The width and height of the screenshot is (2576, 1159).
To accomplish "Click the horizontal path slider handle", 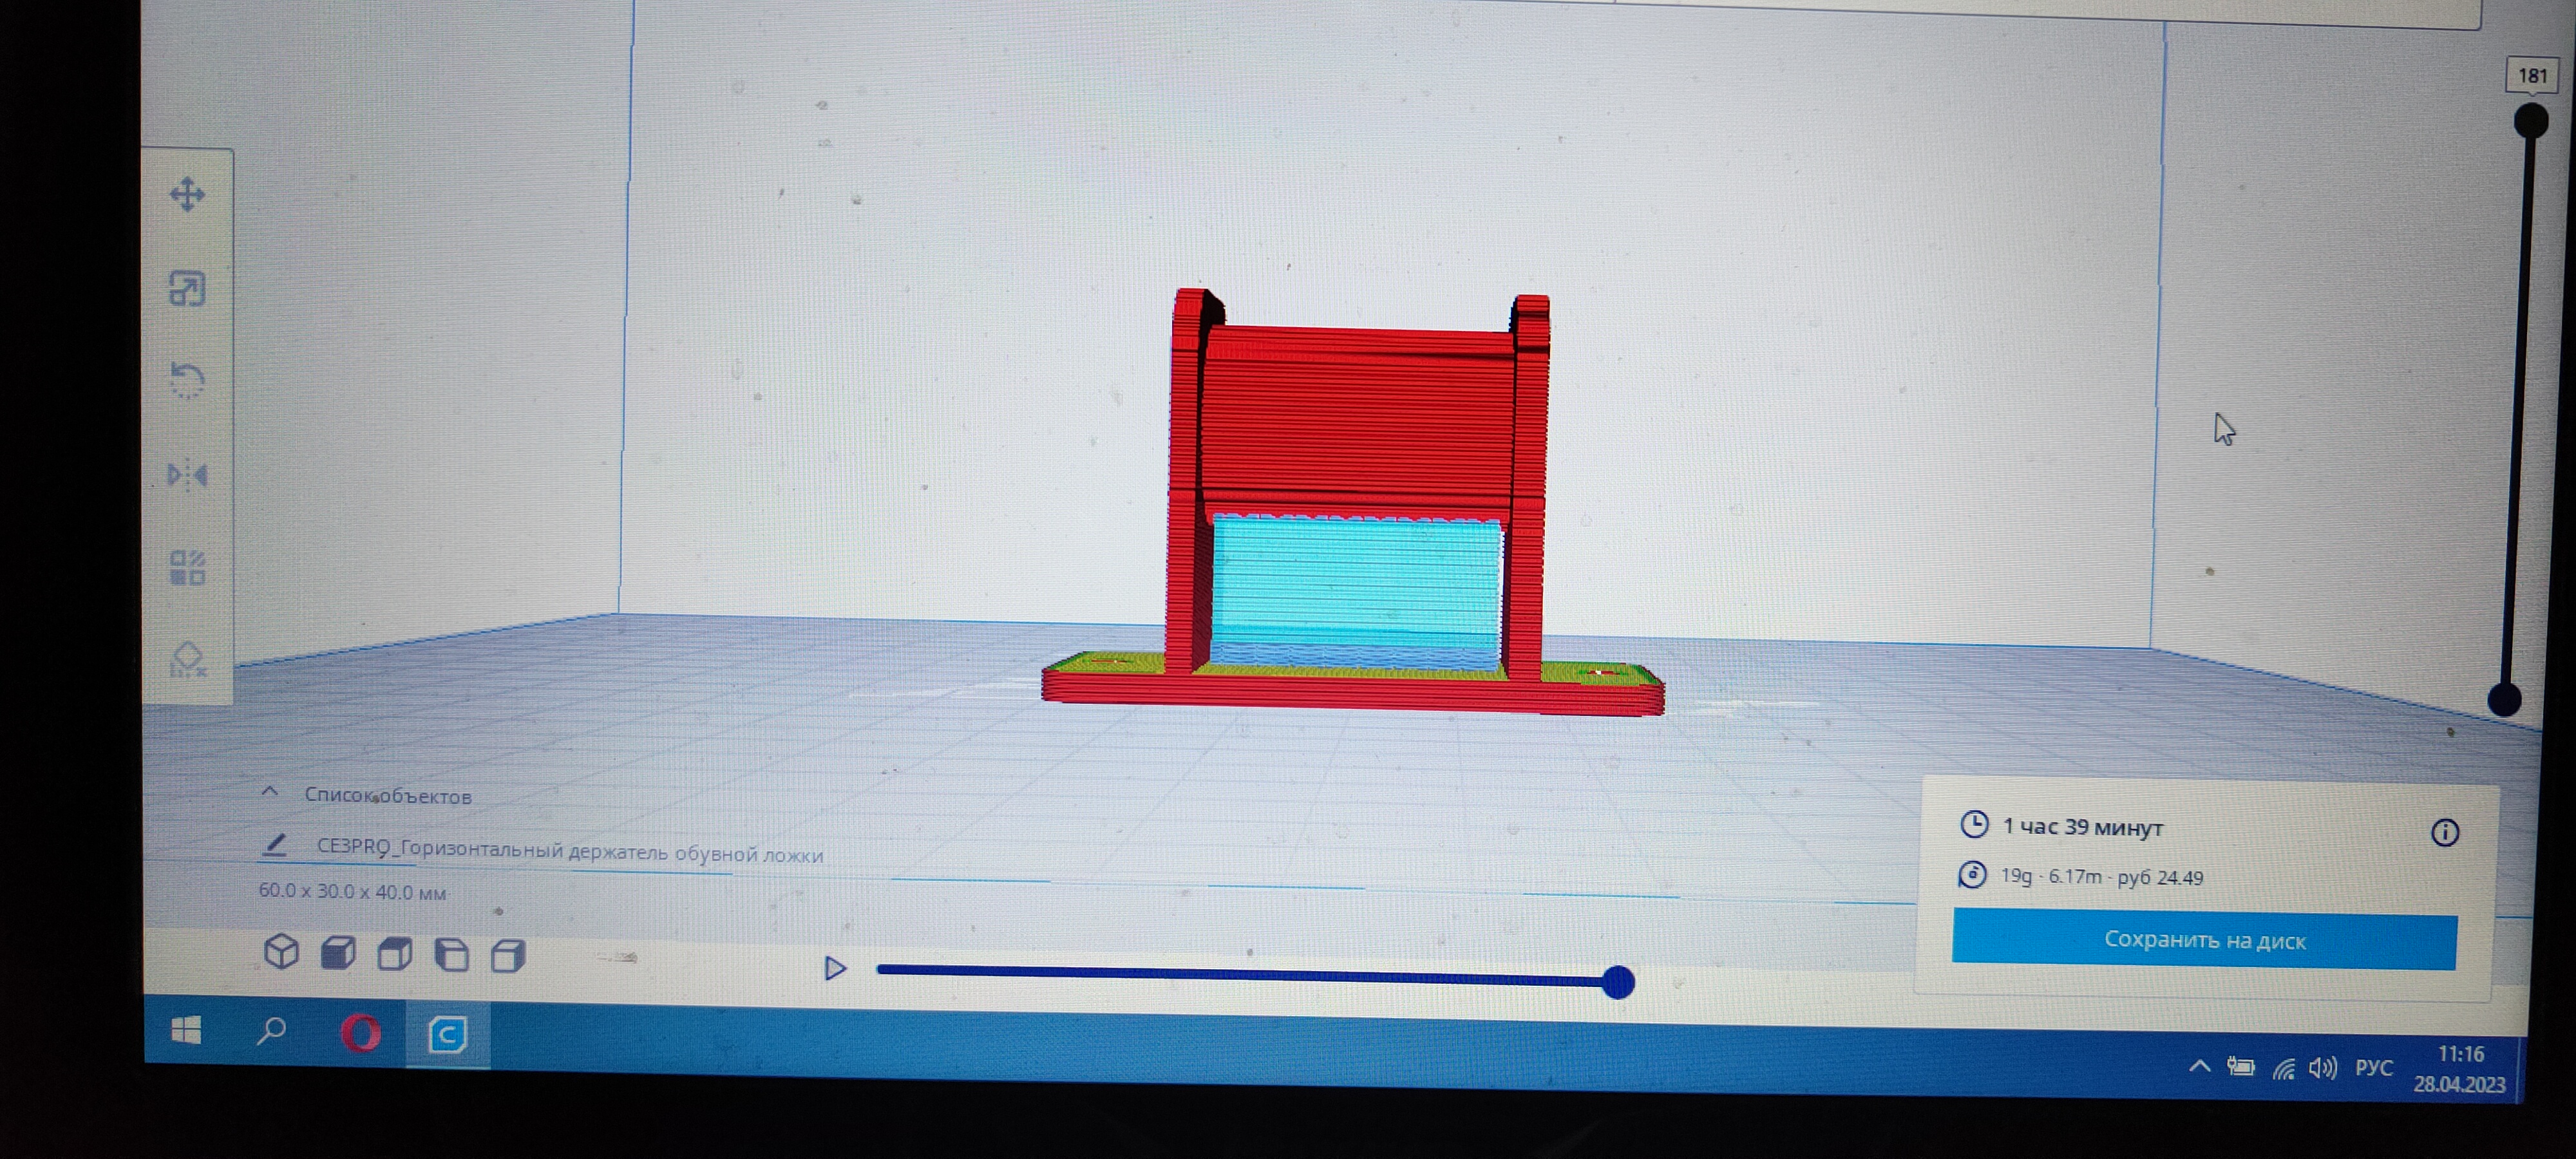I will 1617,982.
